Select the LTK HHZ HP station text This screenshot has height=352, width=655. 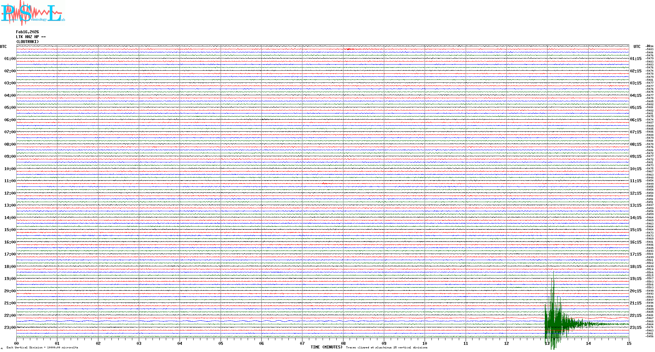click(31, 37)
